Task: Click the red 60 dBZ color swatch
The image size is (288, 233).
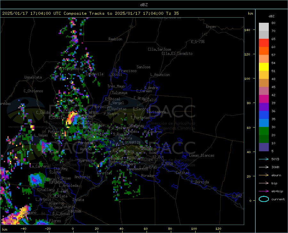Action: 264,43
